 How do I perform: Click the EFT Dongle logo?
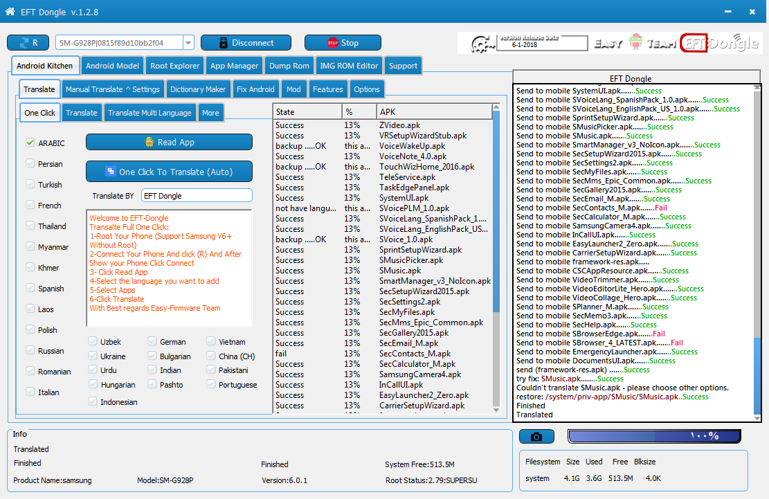[719, 44]
